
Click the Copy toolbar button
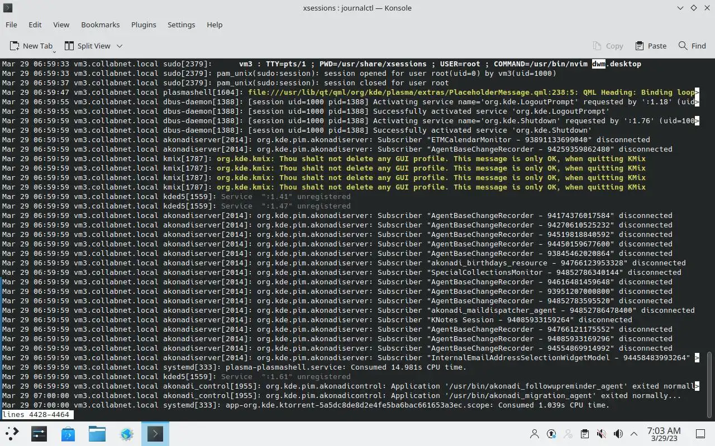coord(608,46)
